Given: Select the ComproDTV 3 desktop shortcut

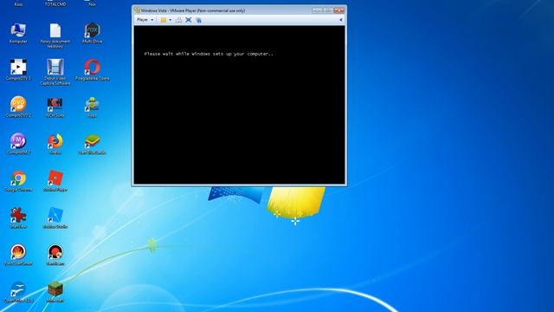Looking at the screenshot, I should click(x=18, y=70).
